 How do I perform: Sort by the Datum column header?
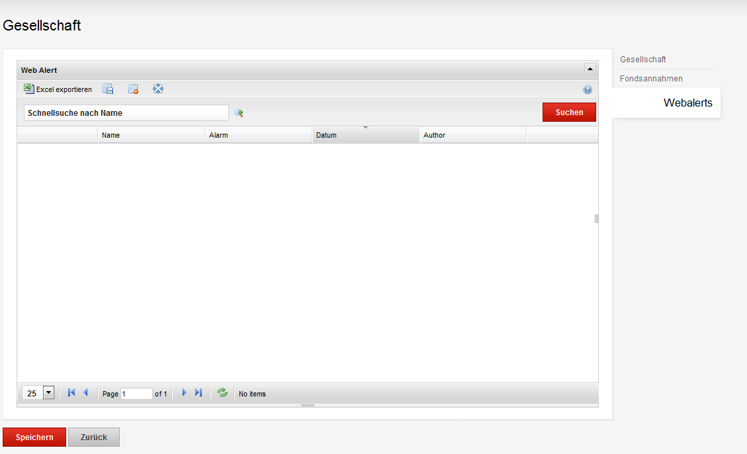point(366,135)
